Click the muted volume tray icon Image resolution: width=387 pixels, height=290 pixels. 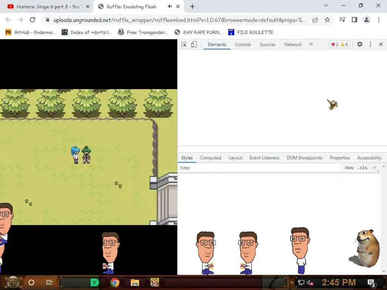310,282
